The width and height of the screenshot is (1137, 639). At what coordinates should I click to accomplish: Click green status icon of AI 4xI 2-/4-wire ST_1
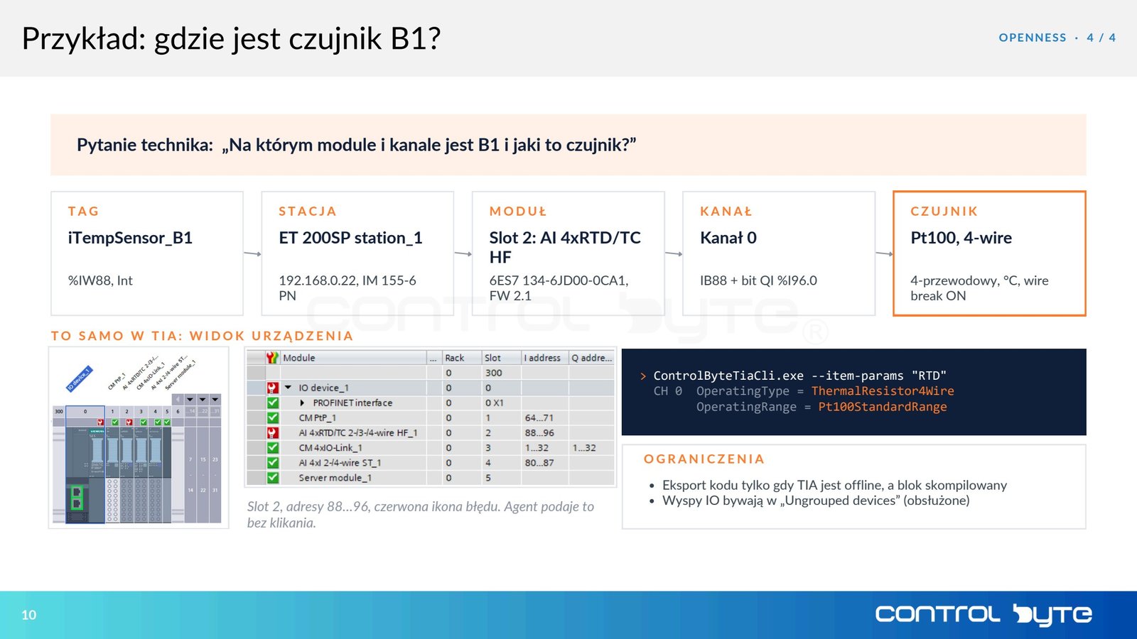click(272, 462)
